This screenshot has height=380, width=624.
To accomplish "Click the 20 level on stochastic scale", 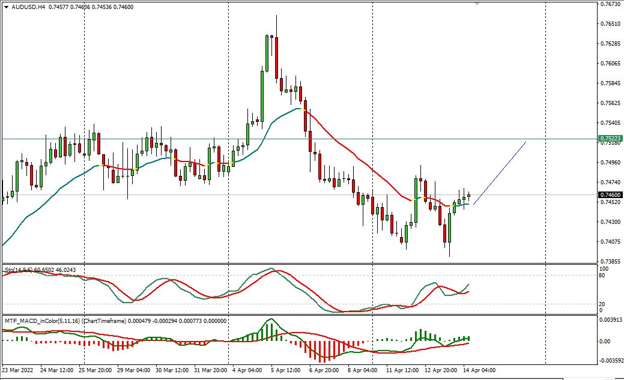I will pos(602,304).
